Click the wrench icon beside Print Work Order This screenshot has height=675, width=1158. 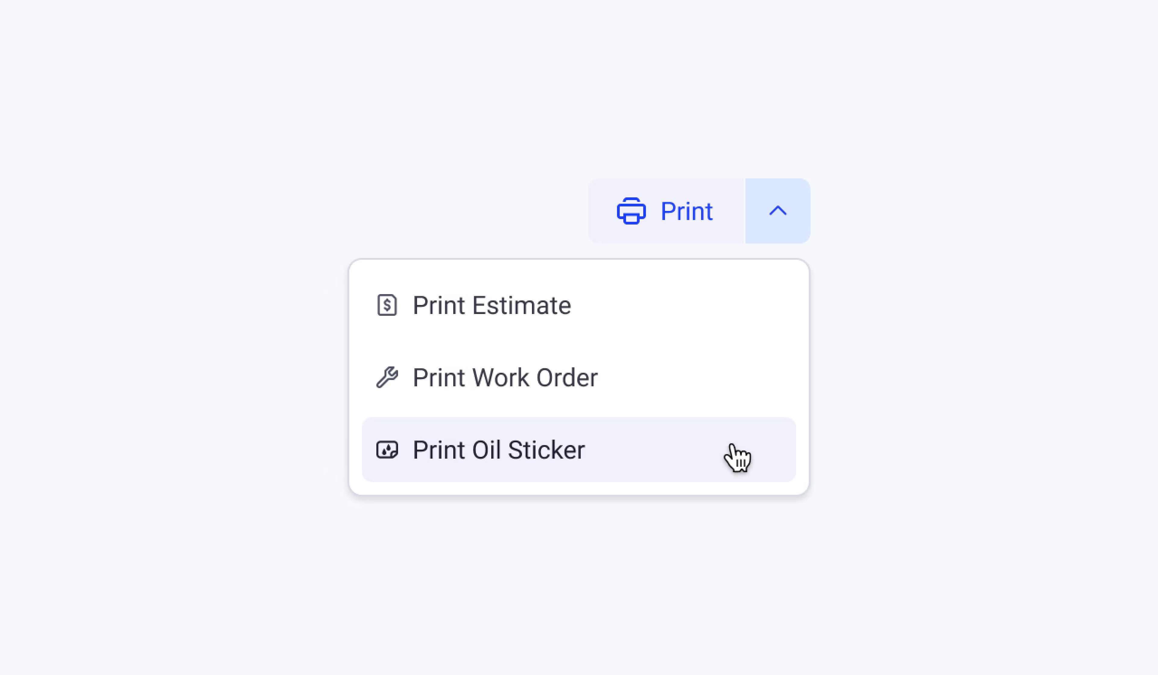pyautogui.click(x=387, y=378)
